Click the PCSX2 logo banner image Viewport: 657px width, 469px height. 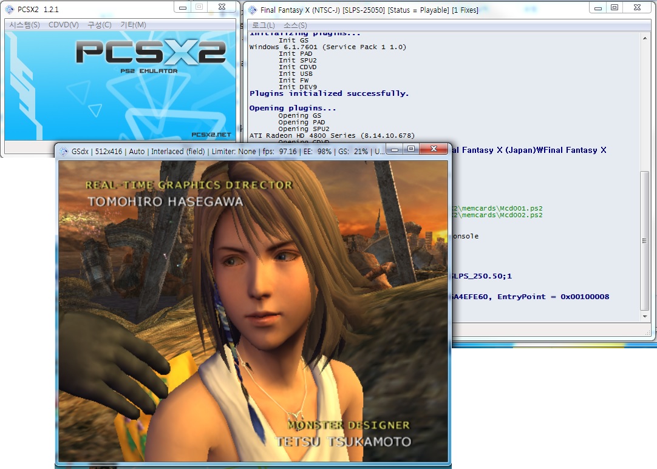pyautogui.click(x=120, y=86)
